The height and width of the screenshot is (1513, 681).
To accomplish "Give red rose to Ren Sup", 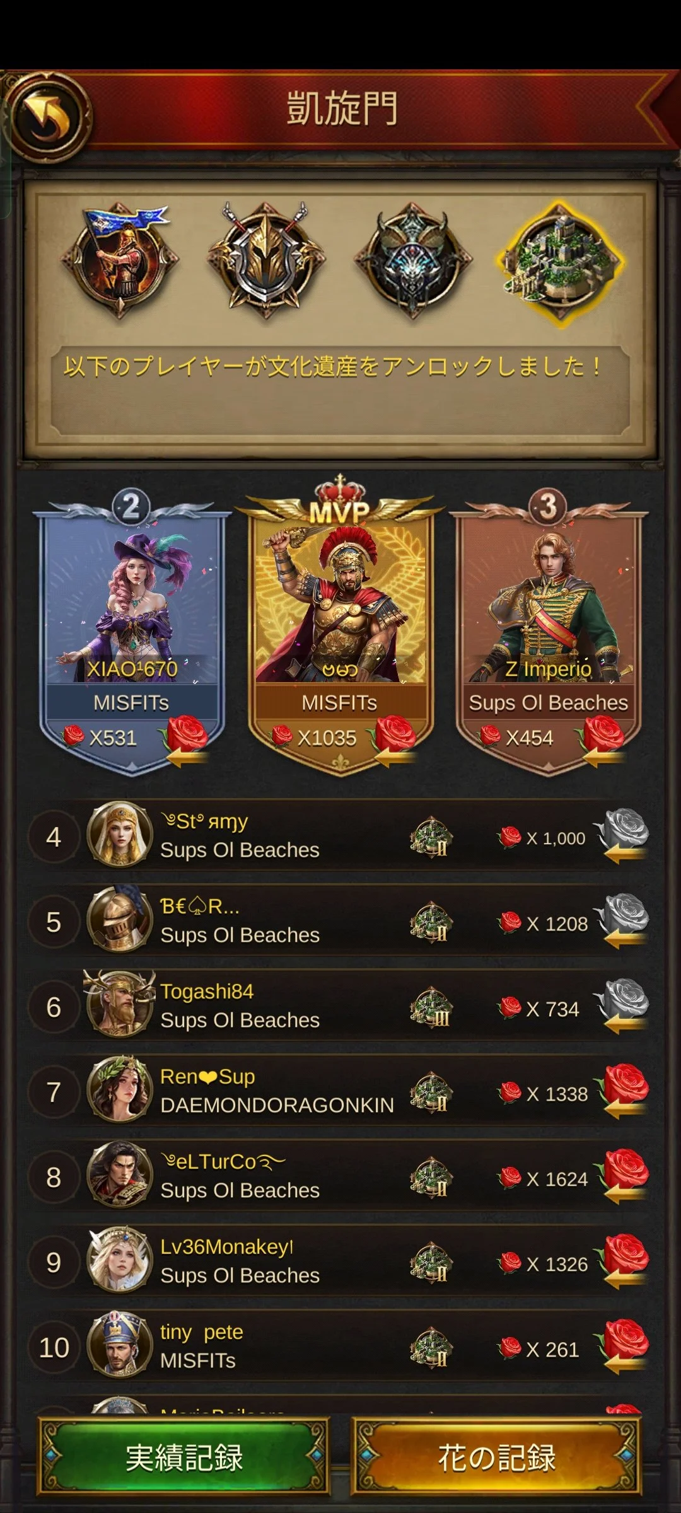I will [623, 1091].
